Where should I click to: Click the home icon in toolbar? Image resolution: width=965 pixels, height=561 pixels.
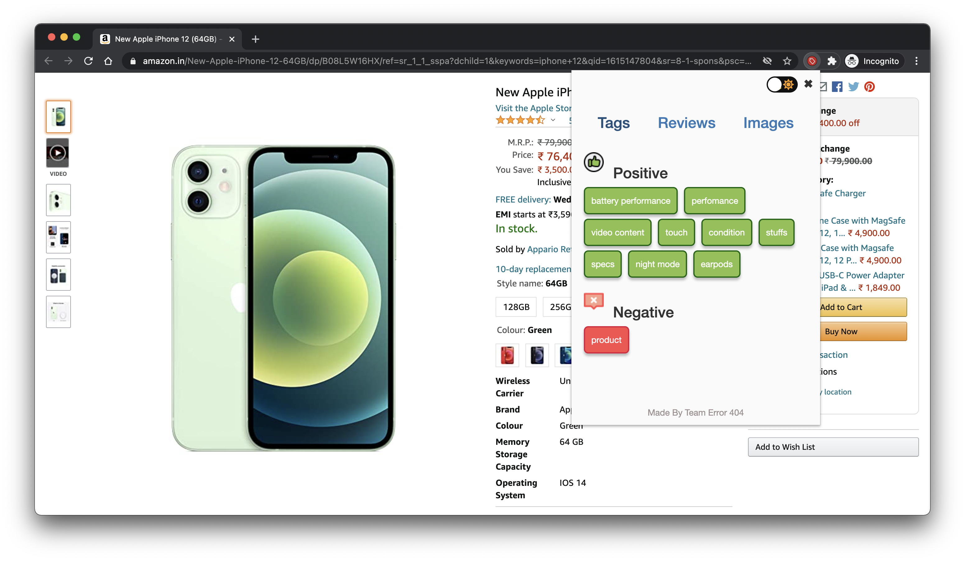point(108,61)
